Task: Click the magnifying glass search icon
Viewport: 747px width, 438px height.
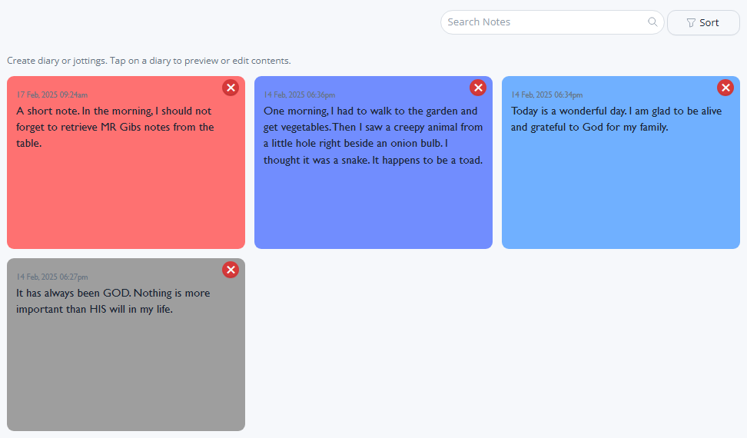Action: pyautogui.click(x=652, y=22)
